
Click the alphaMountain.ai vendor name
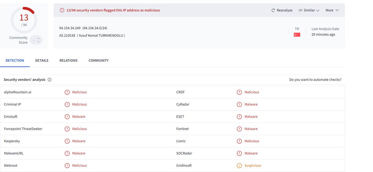pyautogui.click(x=17, y=92)
